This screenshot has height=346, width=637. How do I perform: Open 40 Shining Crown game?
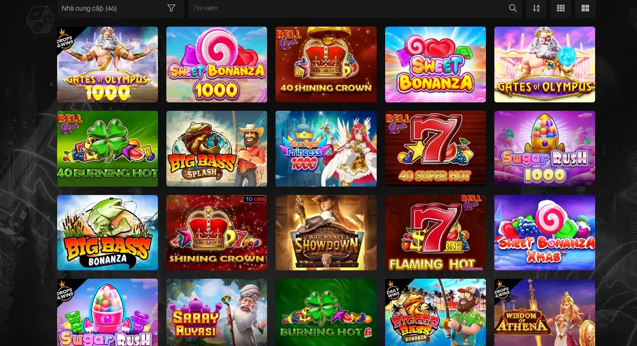tap(326, 64)
